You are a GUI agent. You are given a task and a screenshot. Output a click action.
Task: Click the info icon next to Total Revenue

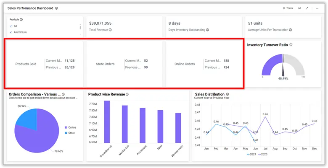110,30
